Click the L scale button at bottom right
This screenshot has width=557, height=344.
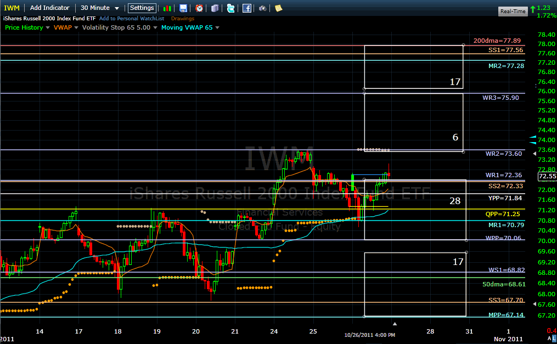tap(554, 339)
